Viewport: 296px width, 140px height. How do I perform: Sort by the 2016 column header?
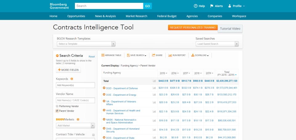tap(175, 73)
